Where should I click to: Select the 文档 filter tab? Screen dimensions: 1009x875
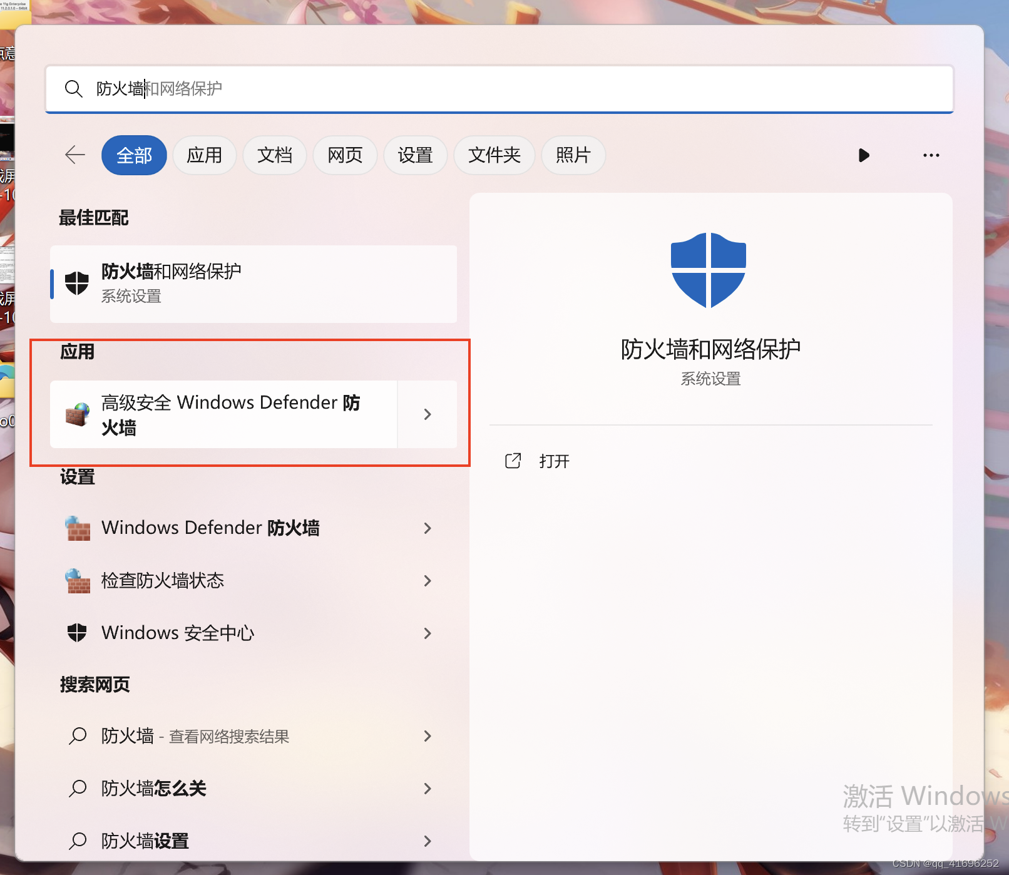(x=274, y=155)
